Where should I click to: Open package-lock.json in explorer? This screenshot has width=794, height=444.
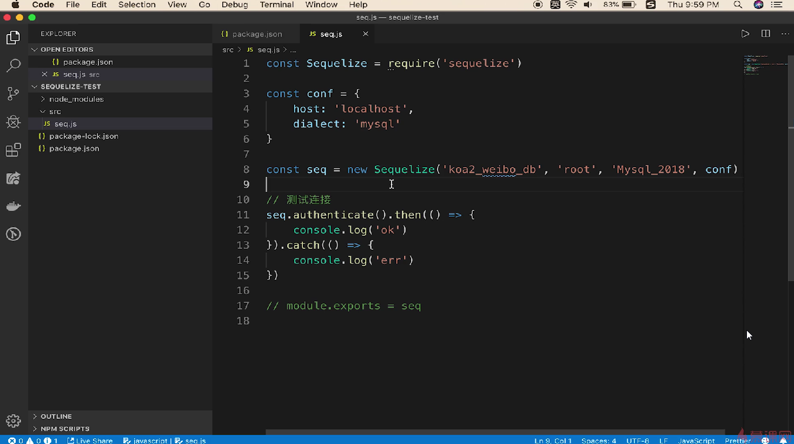83,136
